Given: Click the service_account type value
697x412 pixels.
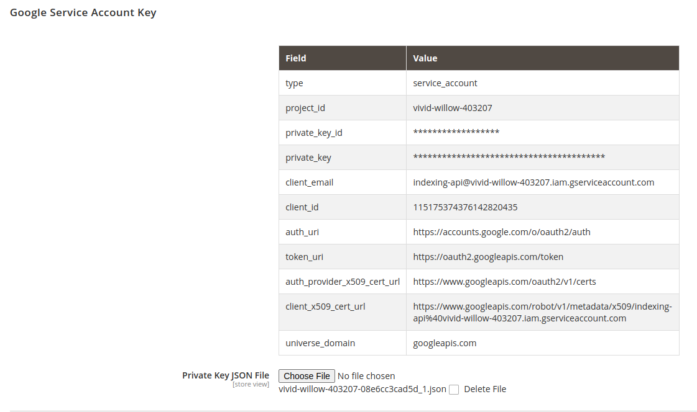Looking at the screenshot, I should [x=445, y=83].
